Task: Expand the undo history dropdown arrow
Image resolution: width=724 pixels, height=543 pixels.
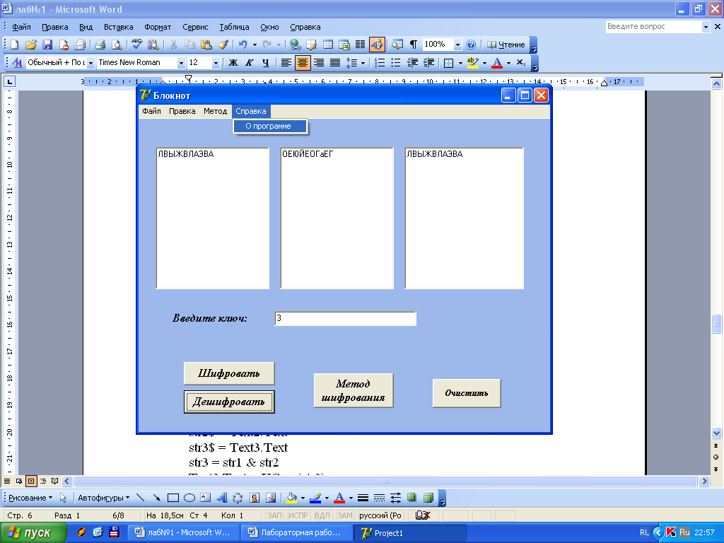Action: pos(255,45)
